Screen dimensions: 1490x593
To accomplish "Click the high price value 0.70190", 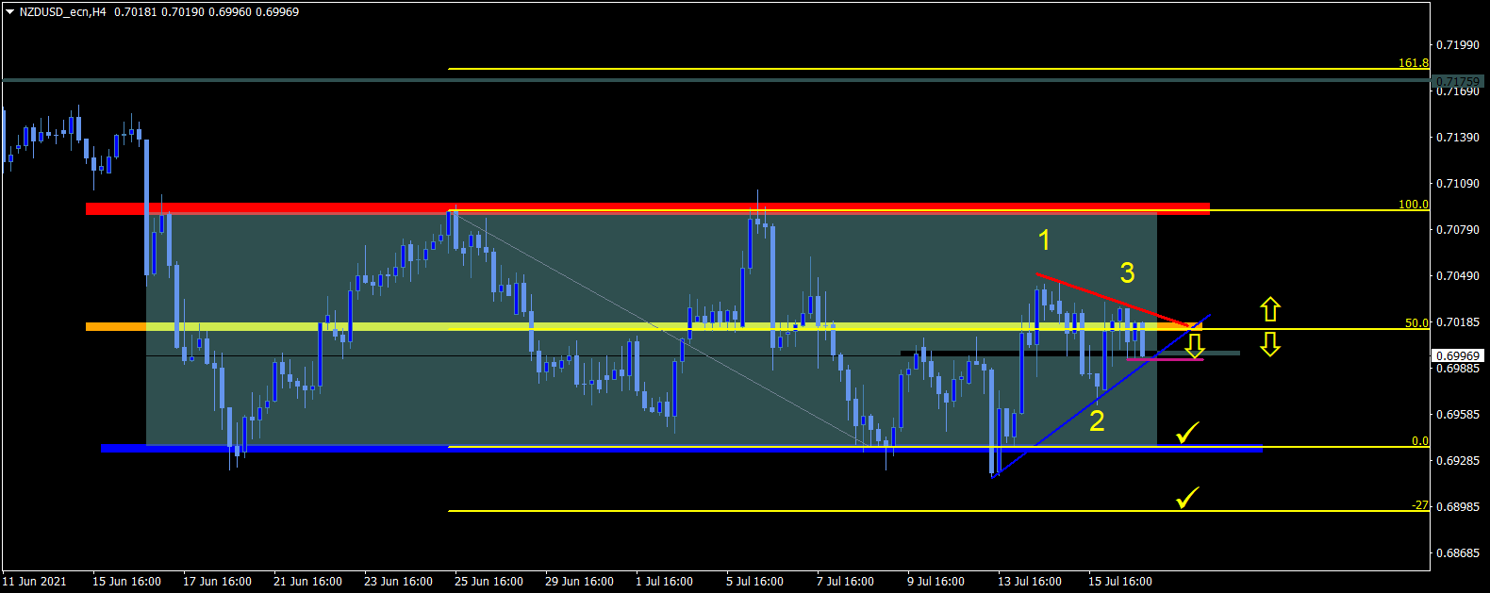I will coord(181,12).
